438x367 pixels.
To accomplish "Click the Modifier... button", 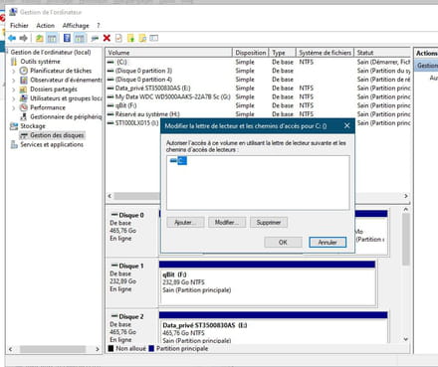I will coord(227,223).
